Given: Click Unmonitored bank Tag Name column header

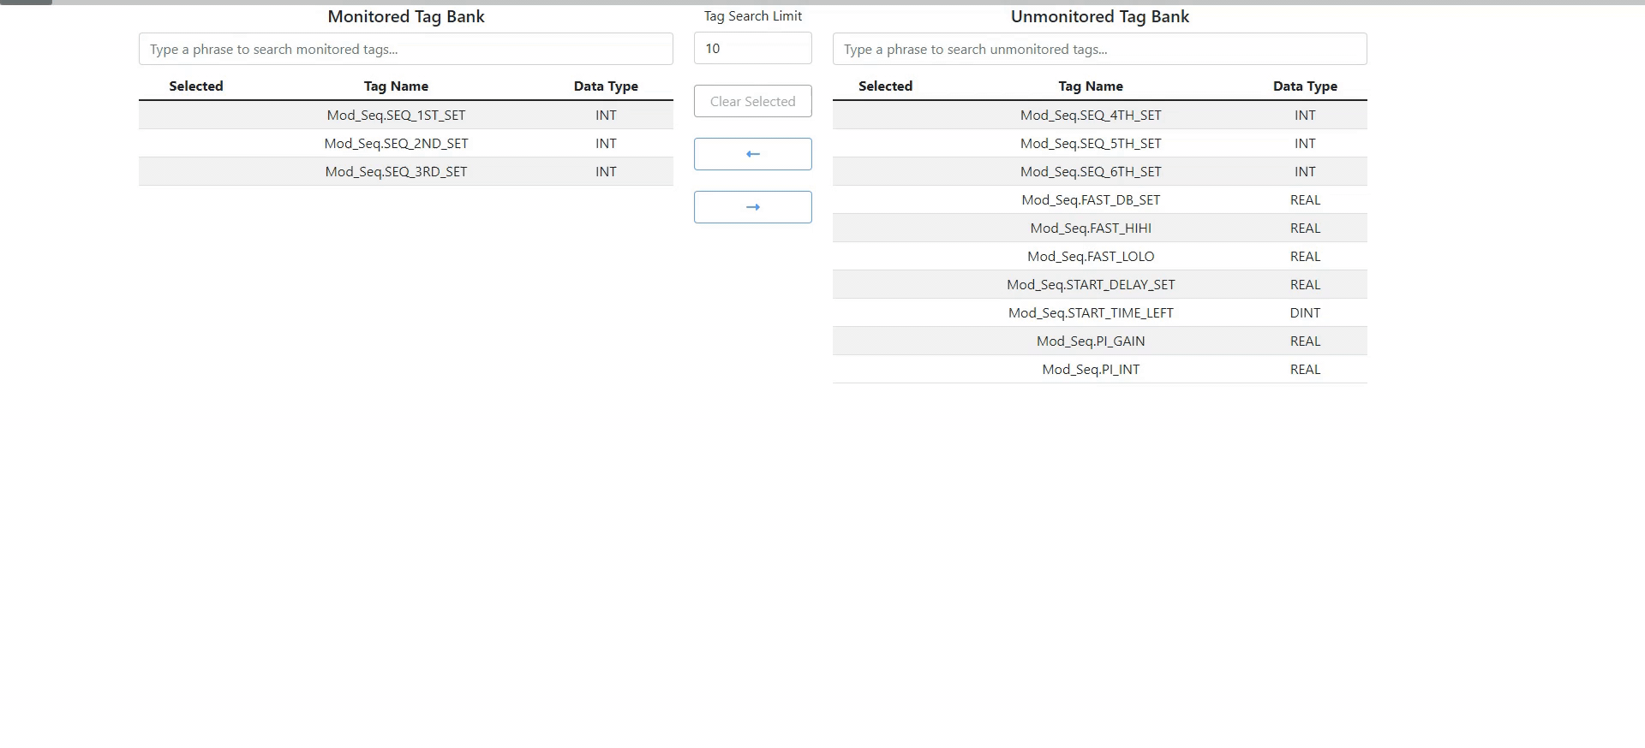Looking at the screenshot, I should [x=1091, y=86].
